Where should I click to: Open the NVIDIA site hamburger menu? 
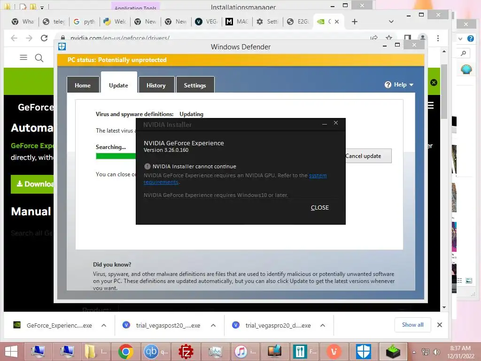tap(23, 57)
